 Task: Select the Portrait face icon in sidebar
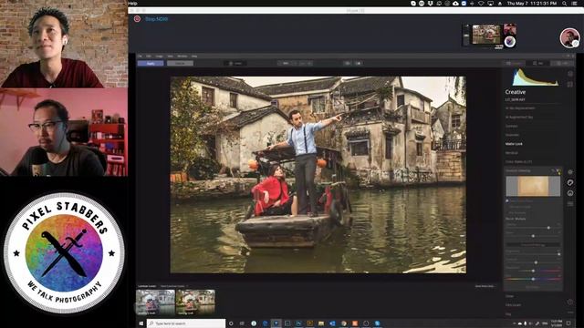tap(570, 193)
